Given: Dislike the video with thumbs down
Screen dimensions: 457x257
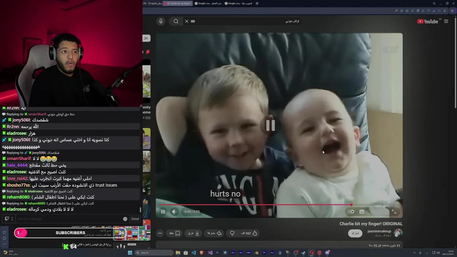Looking at the screenshot, I should 232,233.
